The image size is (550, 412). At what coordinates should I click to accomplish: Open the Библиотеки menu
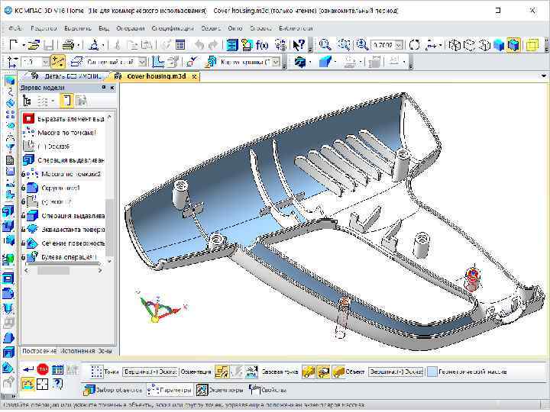point(296,28)
